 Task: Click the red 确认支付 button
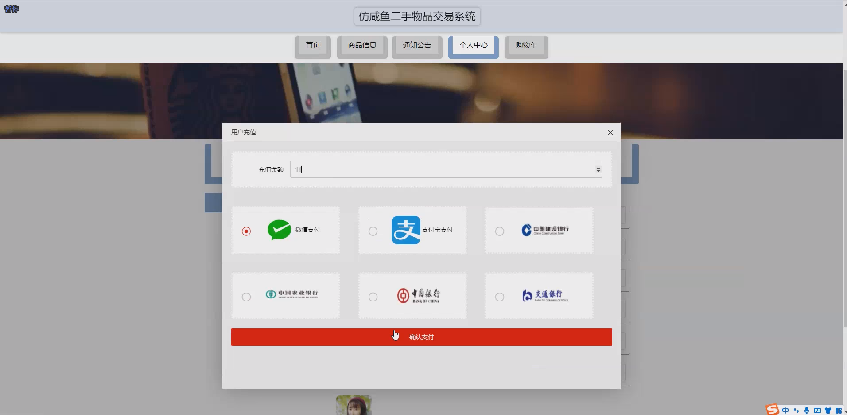click(x=422, y=337)
